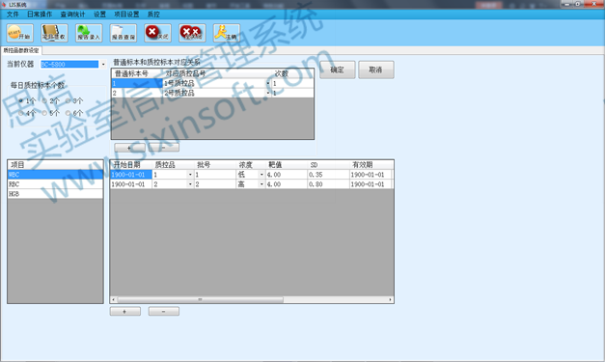Select the 6个 daily QC sample radio
The image size is (605, 362).
68,113
